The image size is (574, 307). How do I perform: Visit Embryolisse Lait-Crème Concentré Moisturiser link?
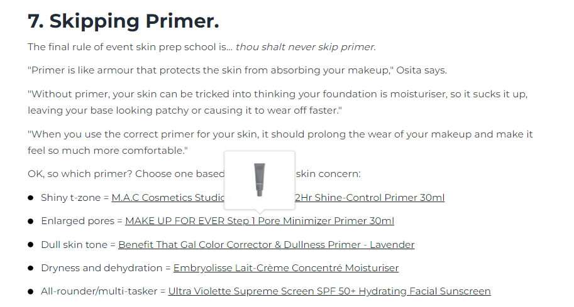point(285,268)
